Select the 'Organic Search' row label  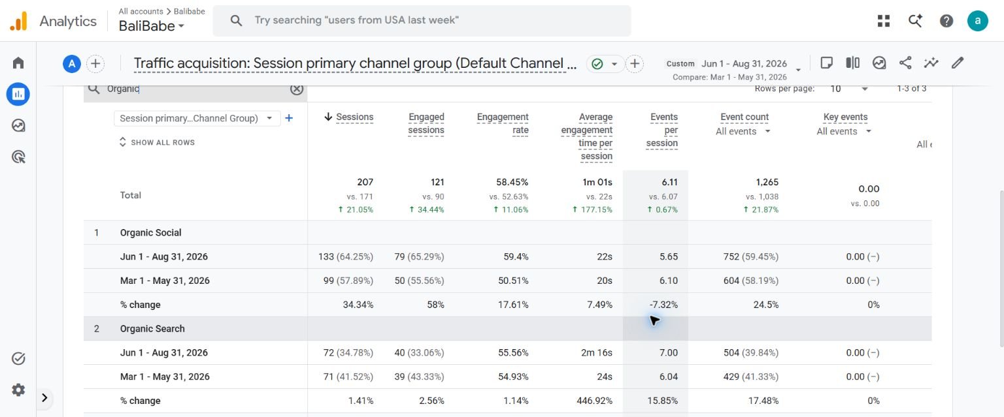coord(152,328)
